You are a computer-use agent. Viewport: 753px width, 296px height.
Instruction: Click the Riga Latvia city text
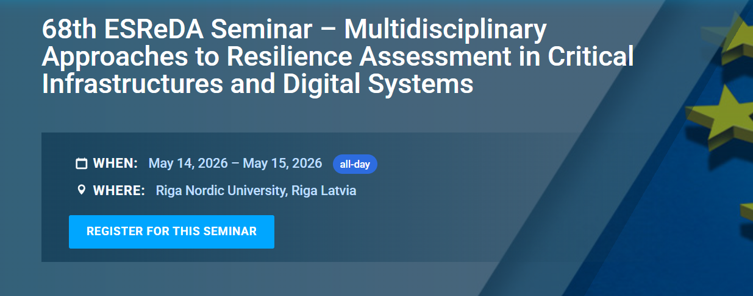click(324, 190)
